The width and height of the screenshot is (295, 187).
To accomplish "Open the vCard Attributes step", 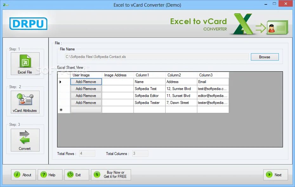I will click(x=25, y=102).
